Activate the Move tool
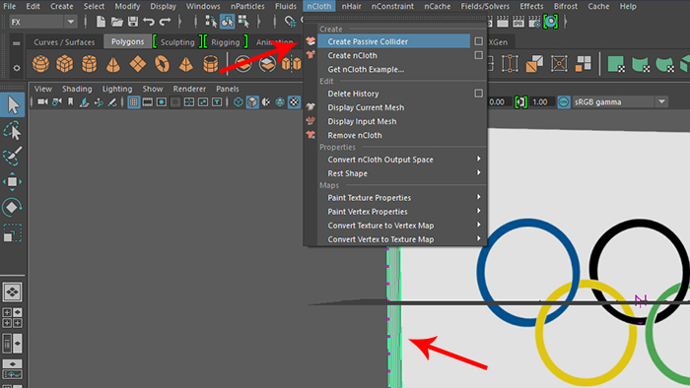 click(12, 181)
